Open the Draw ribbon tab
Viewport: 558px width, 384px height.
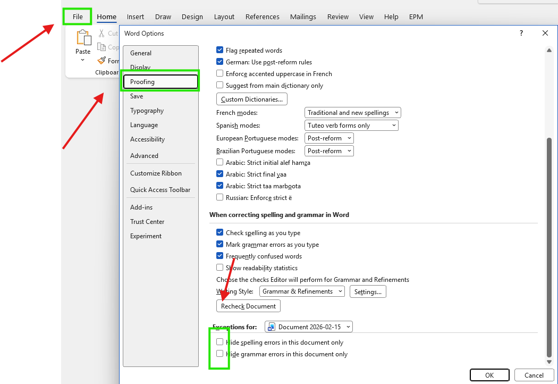(163, 16)
